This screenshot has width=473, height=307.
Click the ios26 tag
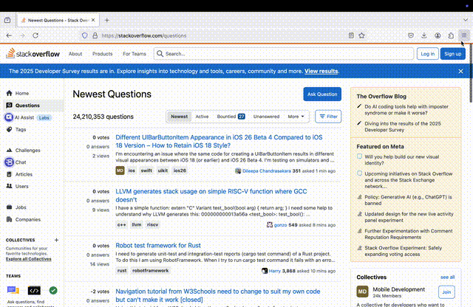click(x=180, y=170)
